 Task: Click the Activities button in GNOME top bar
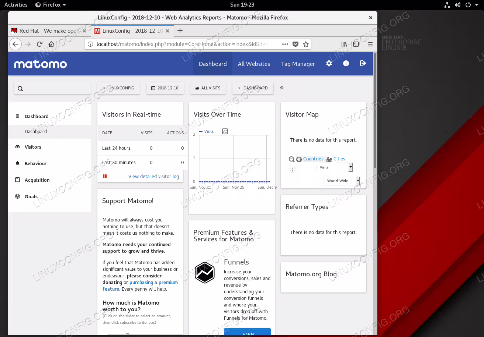[16, 5]
